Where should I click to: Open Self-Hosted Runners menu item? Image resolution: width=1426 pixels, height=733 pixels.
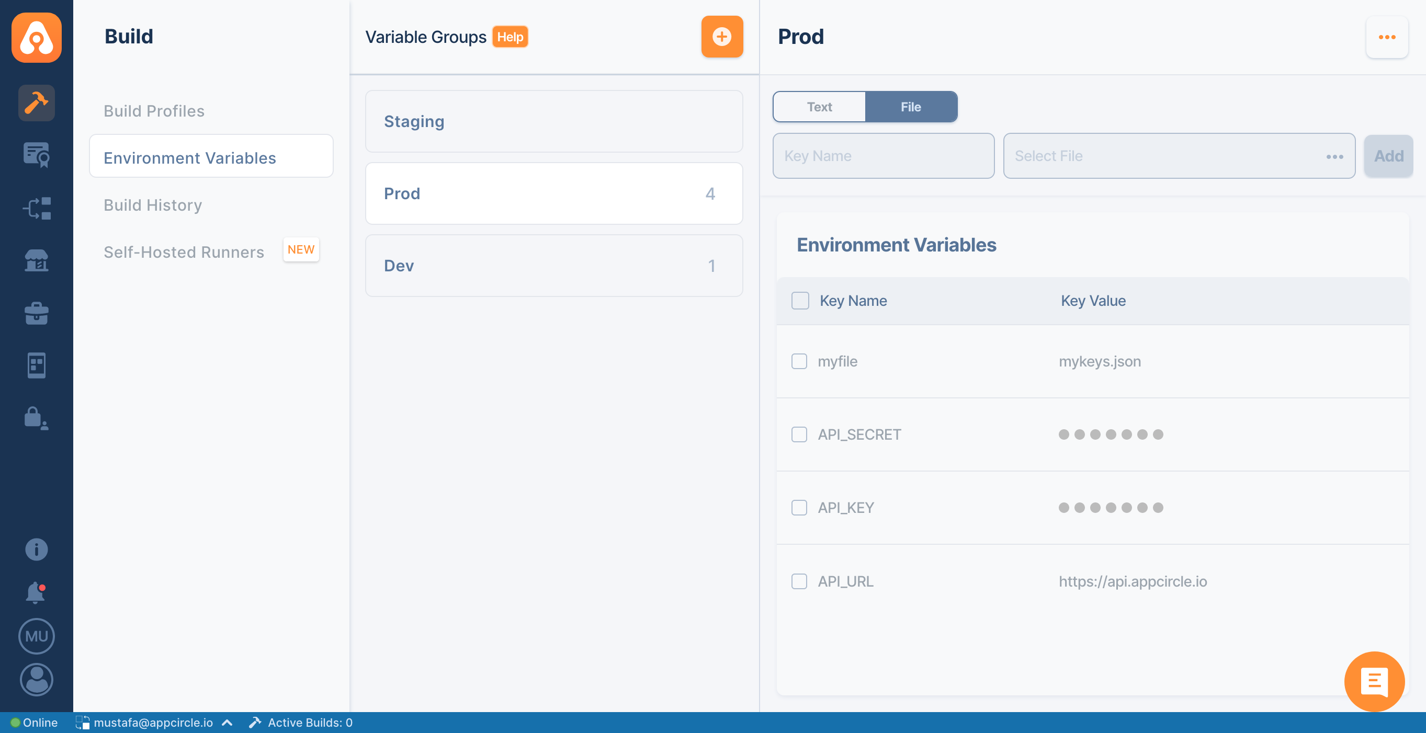(183, 252)
